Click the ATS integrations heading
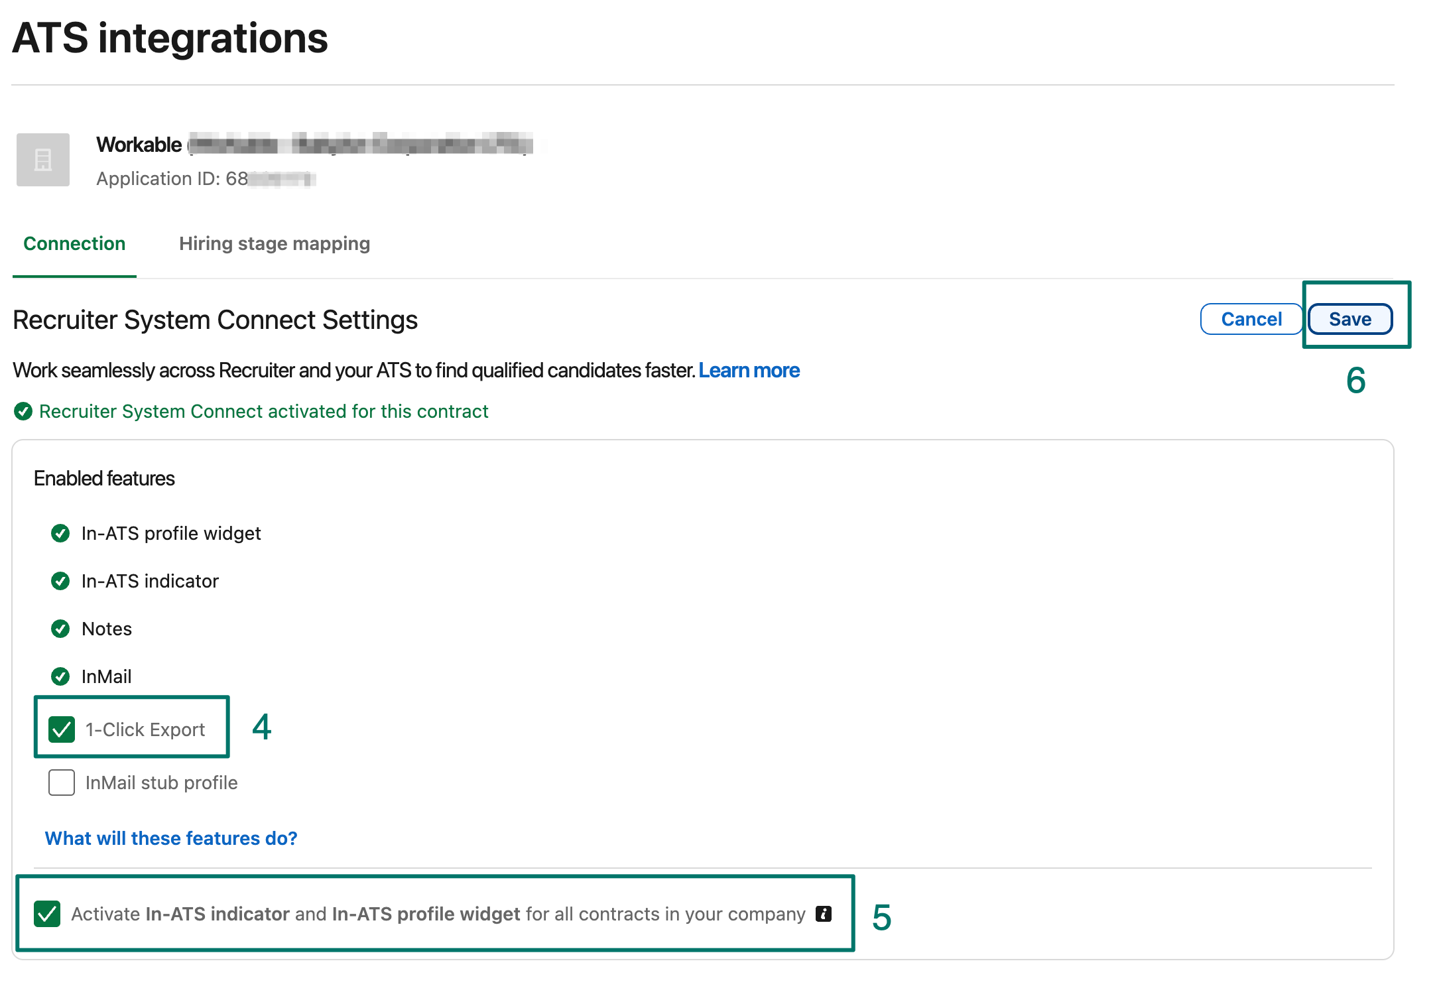Image resolution: width=1439 pixels, height=1008 pixels. pyautogui.click(x=170, y=38)
